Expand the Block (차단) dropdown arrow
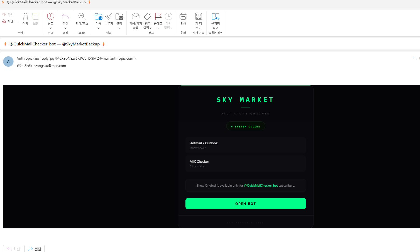 [17, 21]
